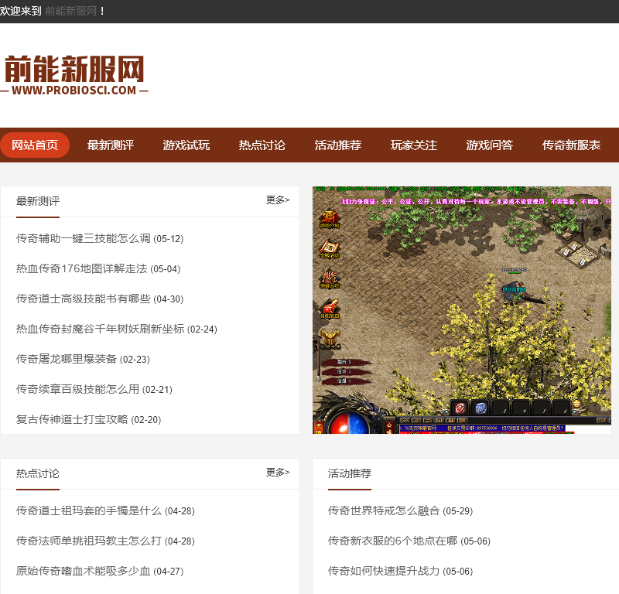
Task: Click the 前能新服网 site logo
Action: pyautogui.click(x=74, y=75)
